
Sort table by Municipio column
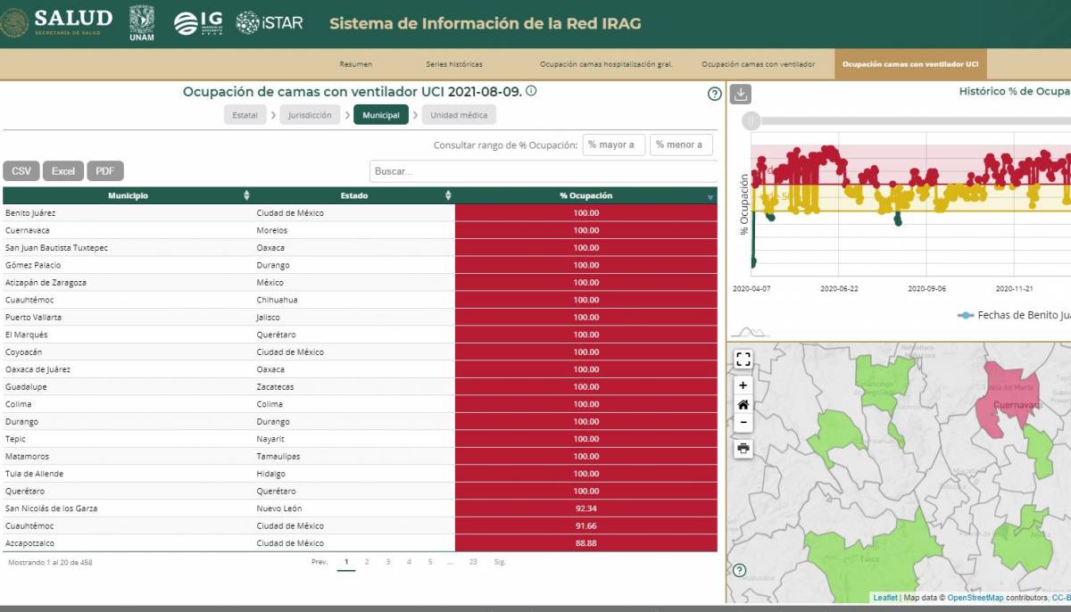click(x=246, y=195)
